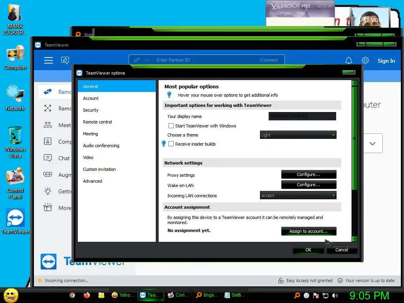Open the Video options category
The image size is (404, 303).
pyautogui.click(x=117, y=157)
